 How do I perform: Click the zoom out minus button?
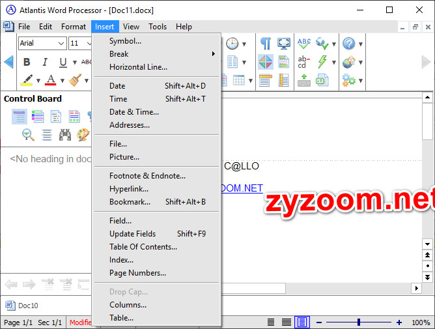319,322
